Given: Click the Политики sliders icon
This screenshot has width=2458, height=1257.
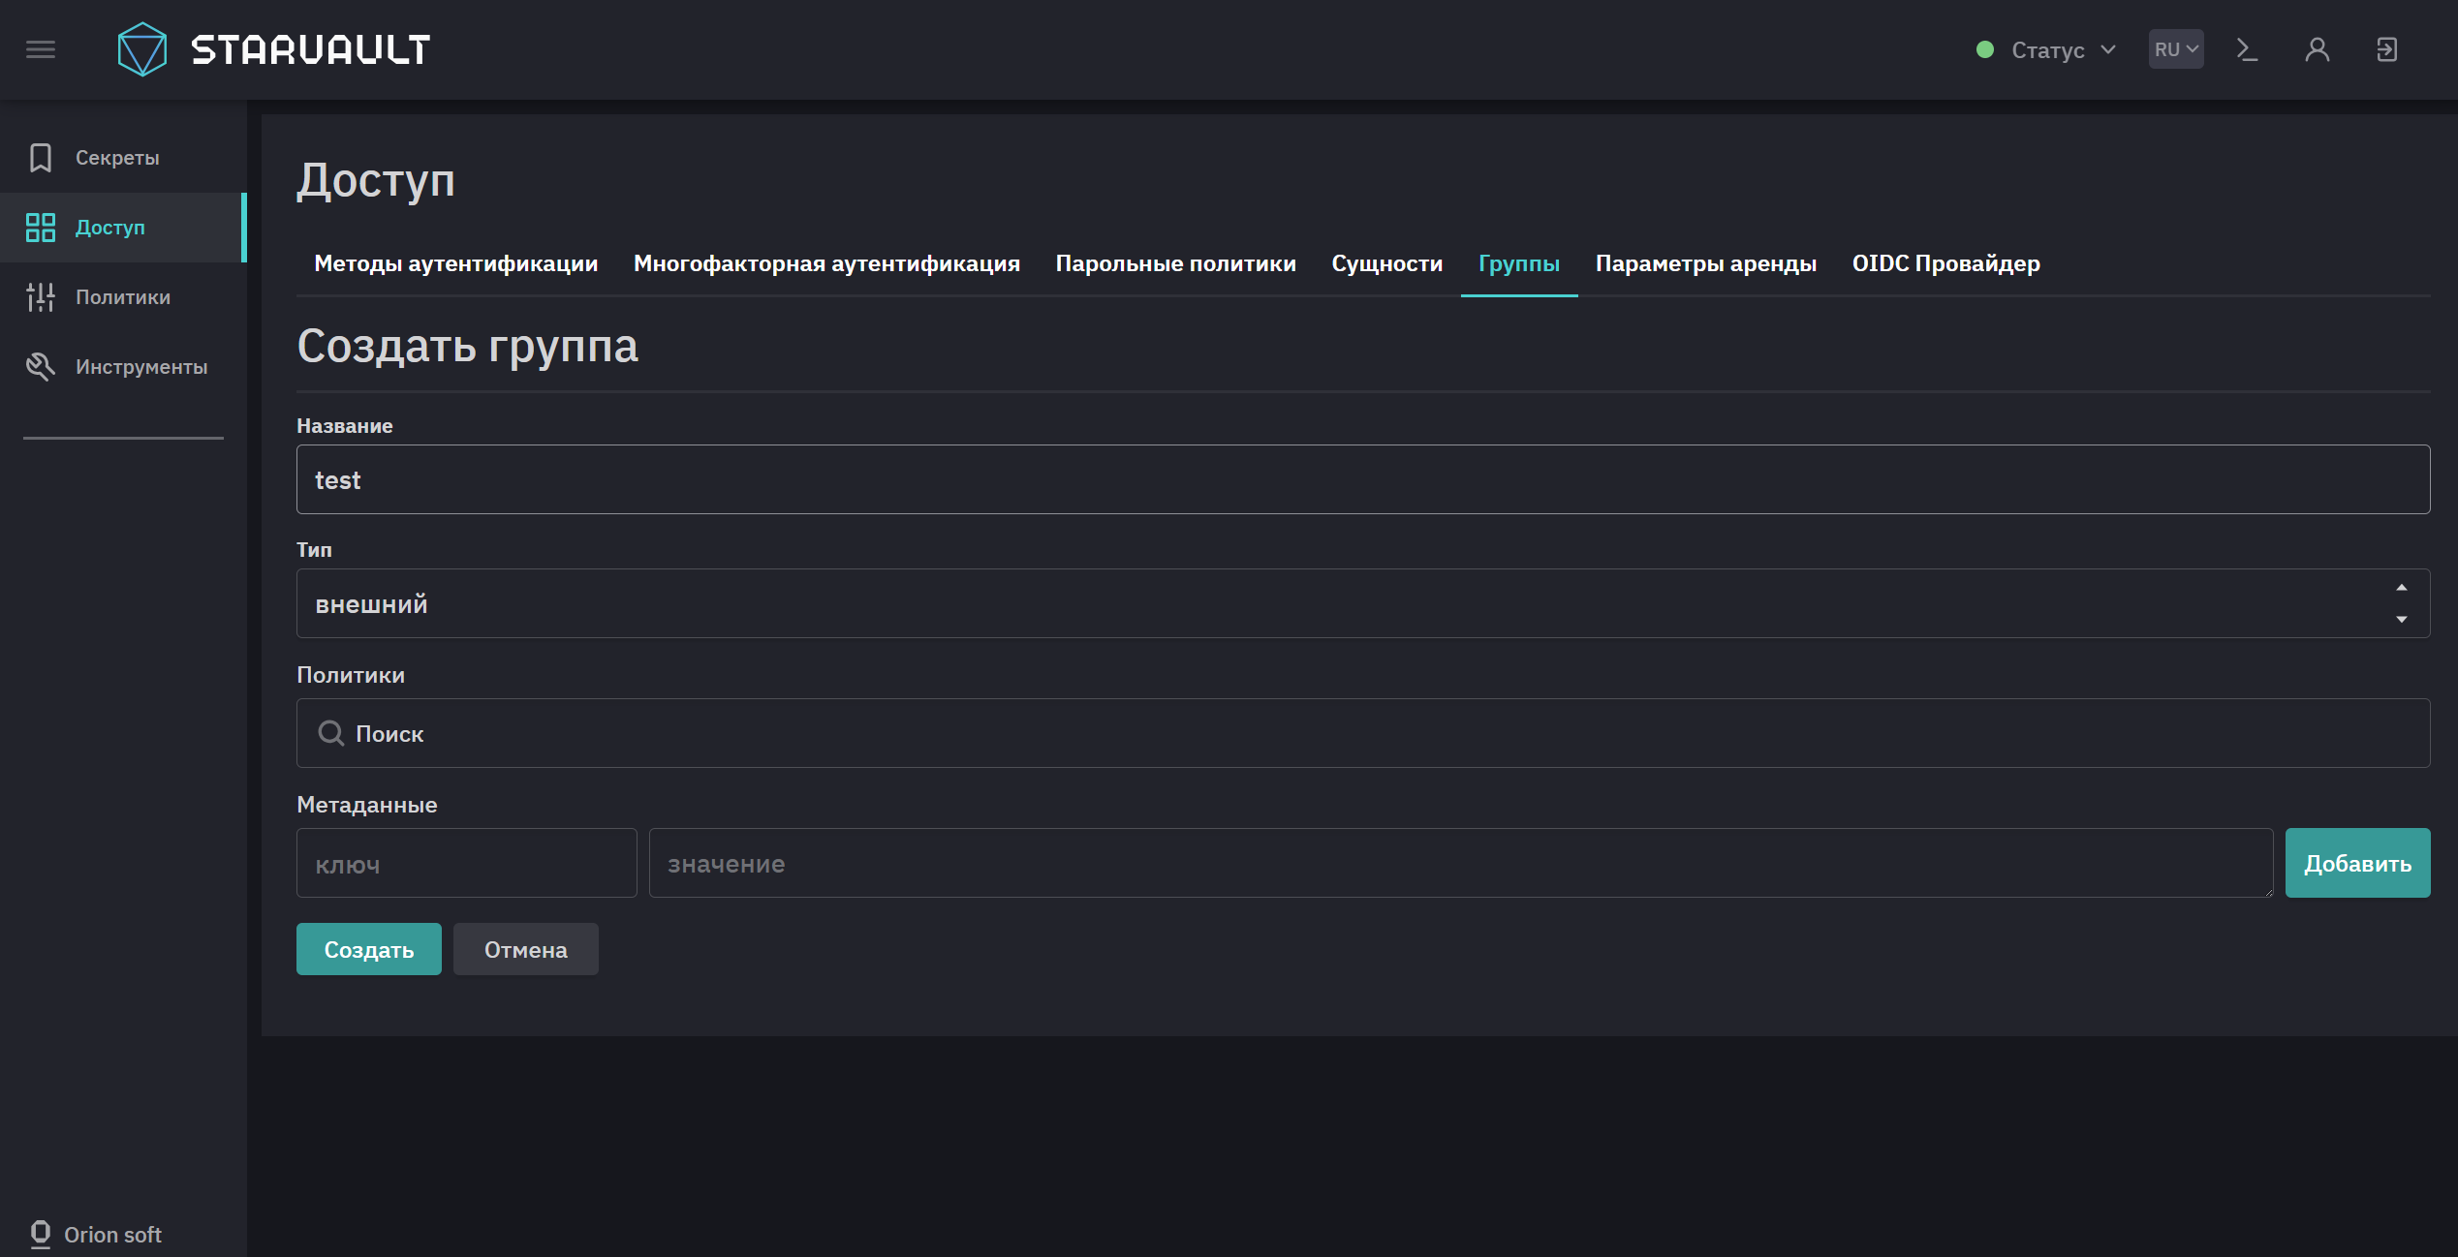Looking at the screenshot, I should click(x=41, y=297).
